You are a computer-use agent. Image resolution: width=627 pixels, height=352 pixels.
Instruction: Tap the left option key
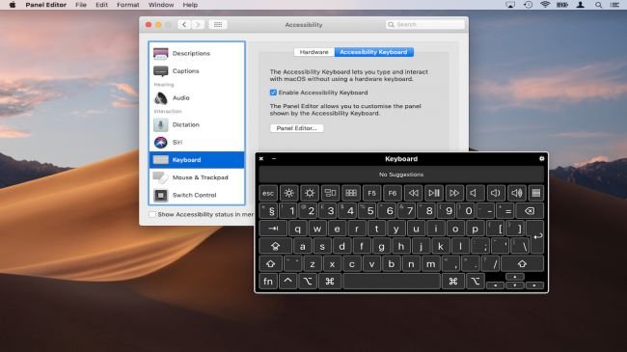tap(308, 282)
